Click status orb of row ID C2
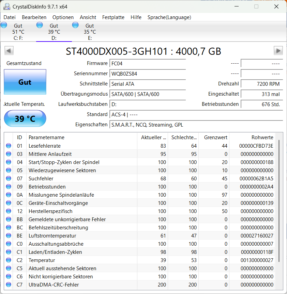The height and width of the screenshot is (294, 287). coord(9,260)
